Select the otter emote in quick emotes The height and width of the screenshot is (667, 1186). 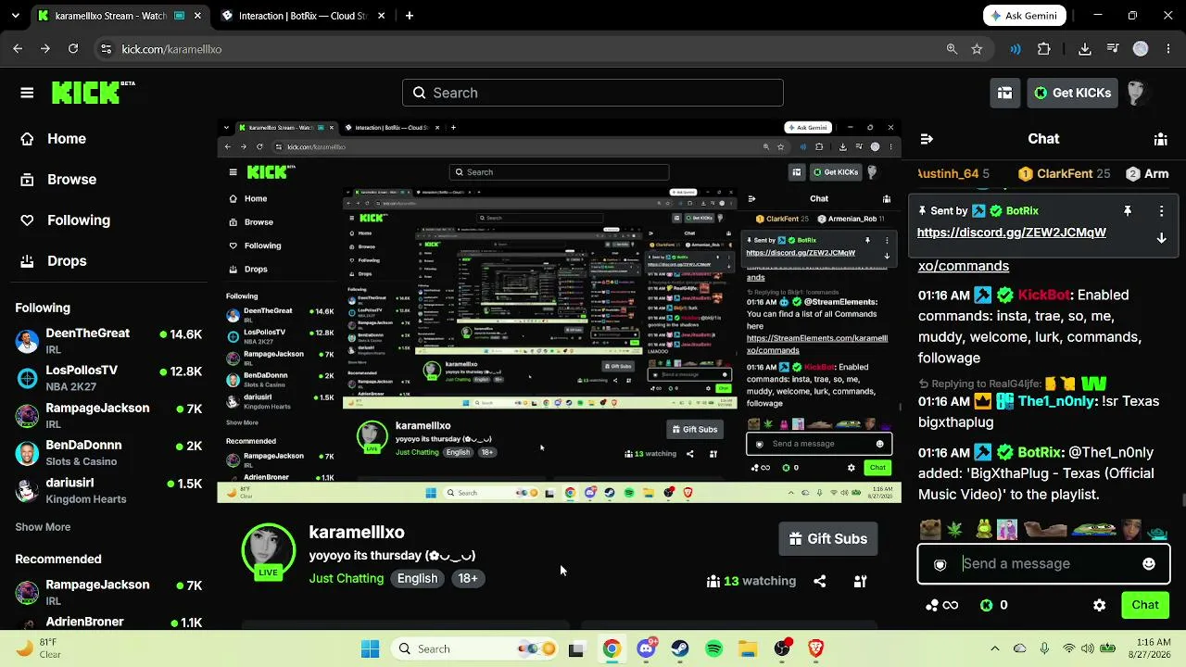tap(932, 530)
